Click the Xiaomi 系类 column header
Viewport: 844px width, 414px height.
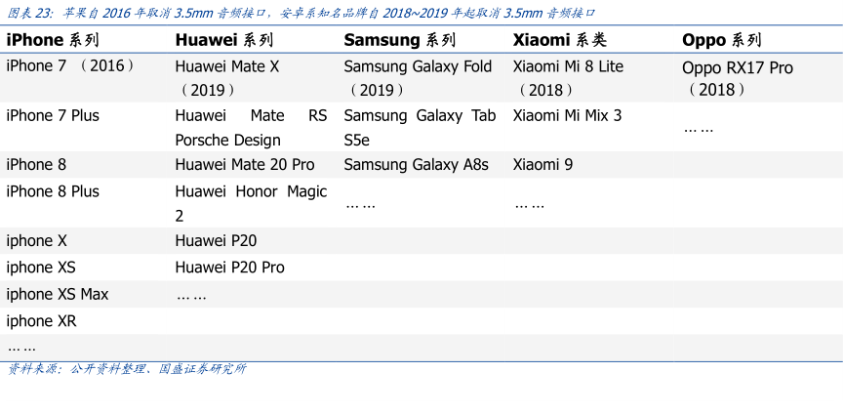[x=560, y=40]
